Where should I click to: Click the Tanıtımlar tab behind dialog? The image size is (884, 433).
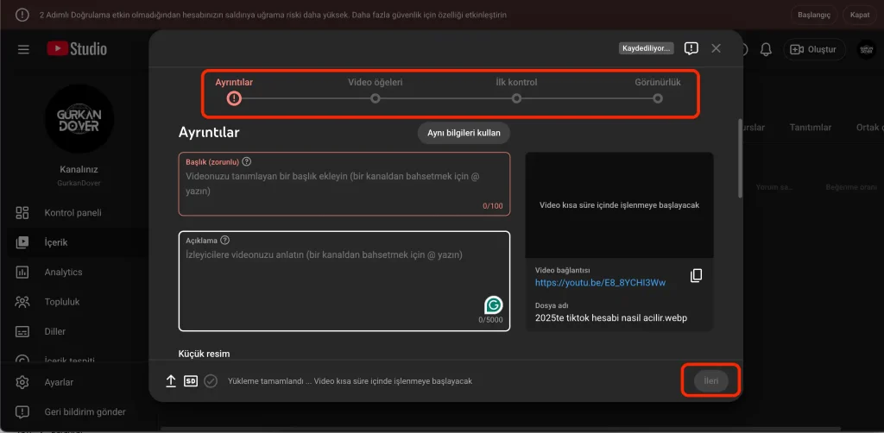click(x=810, y=128)
